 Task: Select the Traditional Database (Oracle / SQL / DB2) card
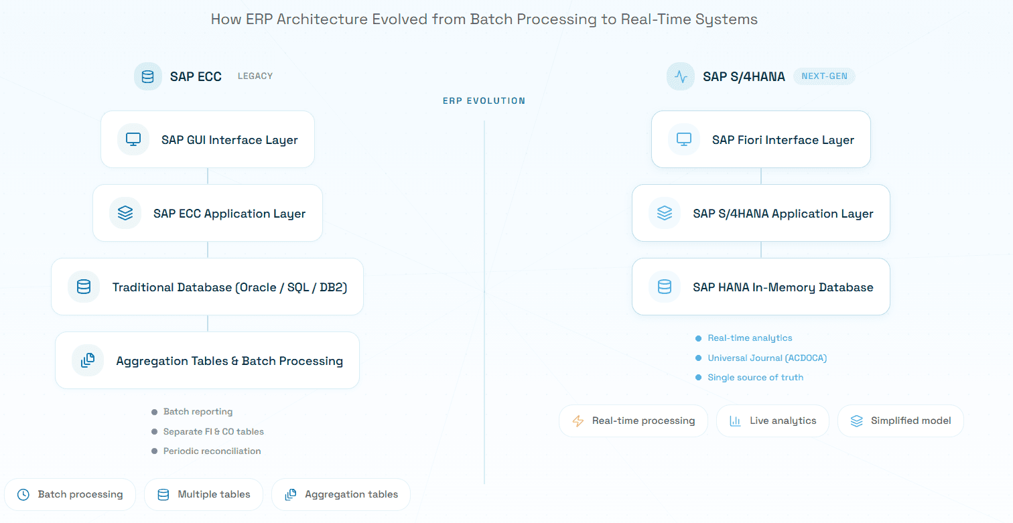tap(208, 287)
